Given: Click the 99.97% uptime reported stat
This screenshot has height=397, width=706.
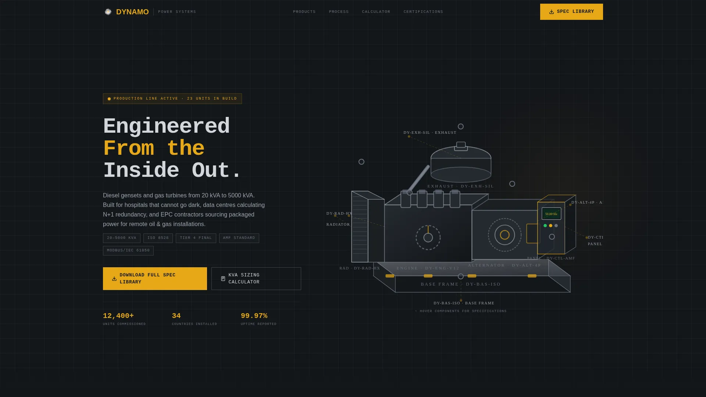Looking at the screenshot, I should pyautogui.click(x=258, y=319).
